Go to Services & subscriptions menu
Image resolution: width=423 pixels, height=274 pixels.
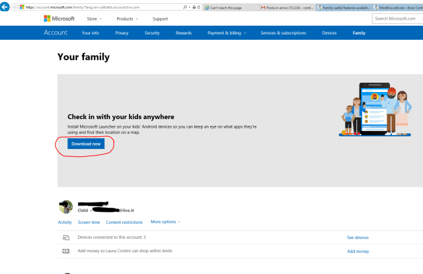tap(284, 32)
